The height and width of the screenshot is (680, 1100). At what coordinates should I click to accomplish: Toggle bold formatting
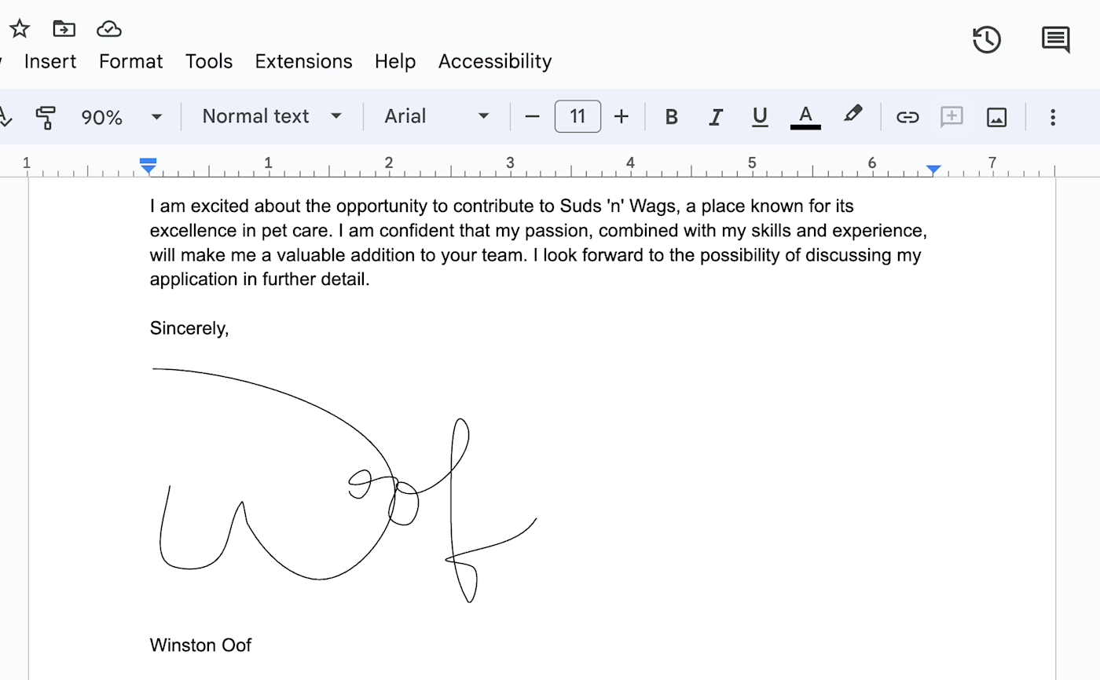tap(671, 117)
